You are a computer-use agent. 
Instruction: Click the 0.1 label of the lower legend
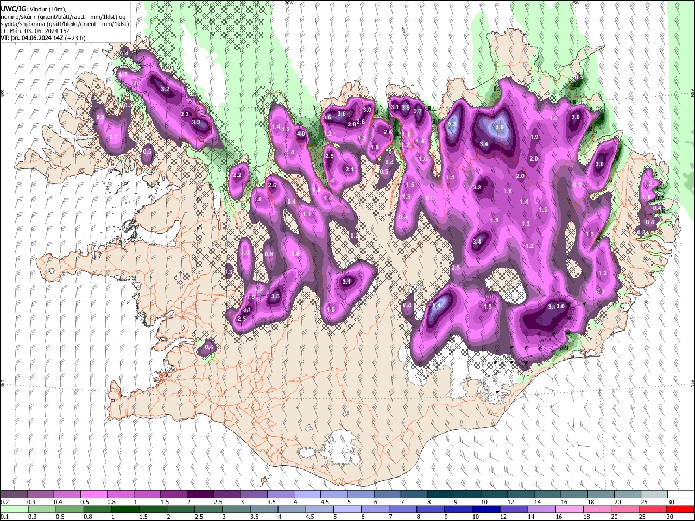pyautogui.click(x=4, y=517)
